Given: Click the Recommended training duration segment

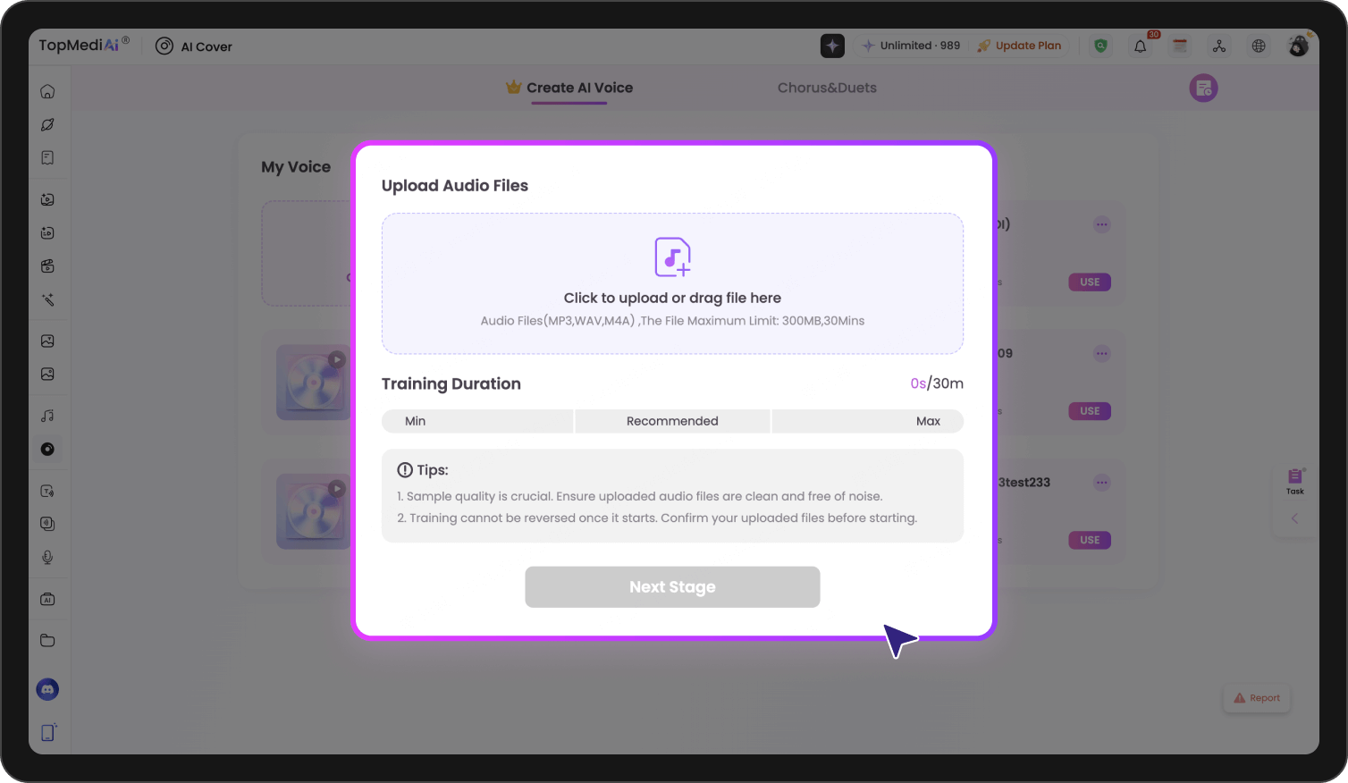Looking at the screenshot, I should 672,421.
